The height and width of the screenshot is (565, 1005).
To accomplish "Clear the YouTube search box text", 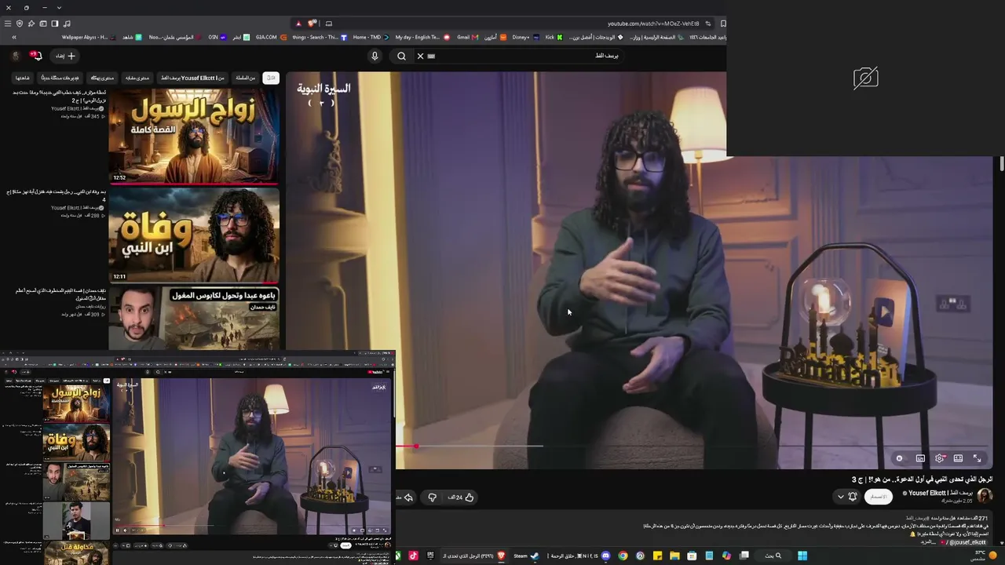I will coord(420,56).
